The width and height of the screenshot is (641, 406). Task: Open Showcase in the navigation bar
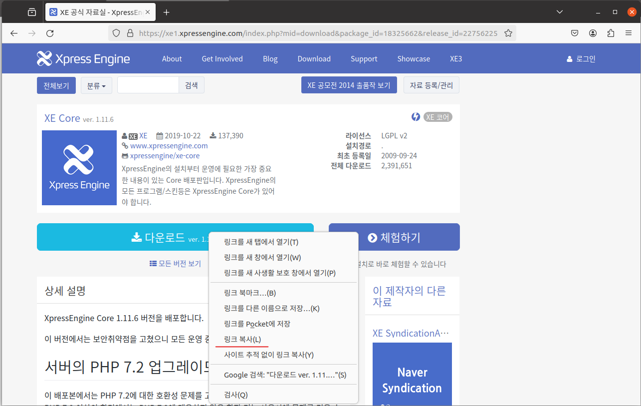coord(414,59)
